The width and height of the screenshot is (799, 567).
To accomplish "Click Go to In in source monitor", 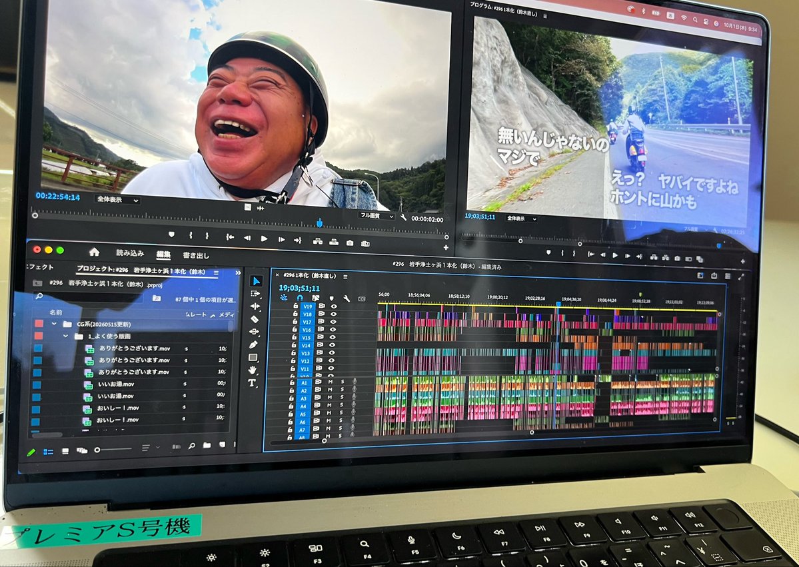I will pyautogui.click(x=230, y=237).
